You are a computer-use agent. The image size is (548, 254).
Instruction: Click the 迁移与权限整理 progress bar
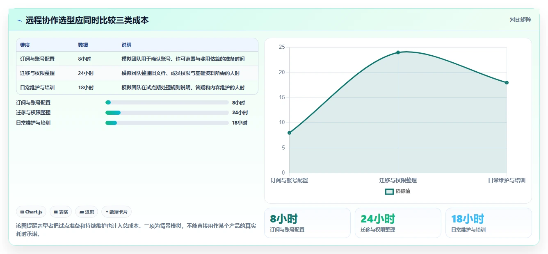click(x=167, y=113)
